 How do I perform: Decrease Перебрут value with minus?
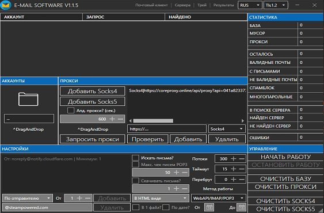[242, 179]
